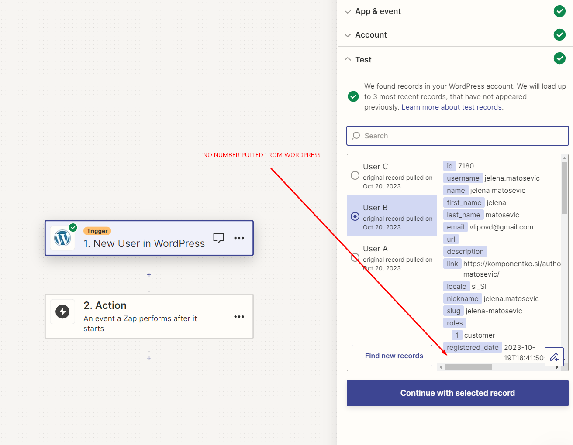Click the name field label

(456, 190)
